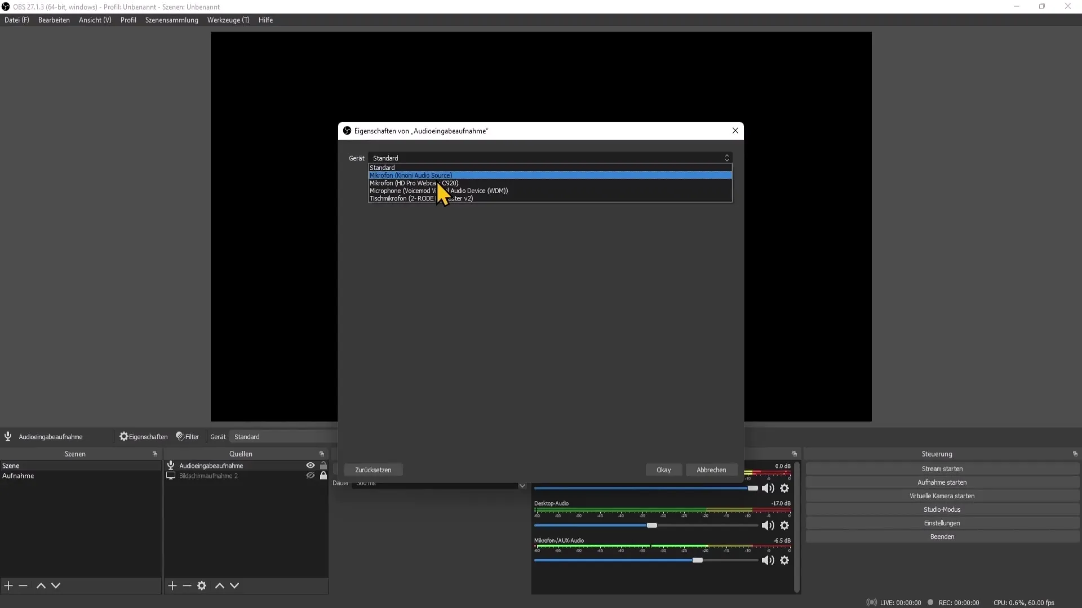Open Eigenschaften in the source toolbar
Screen dimensions: 1082x608
(144, 437)
